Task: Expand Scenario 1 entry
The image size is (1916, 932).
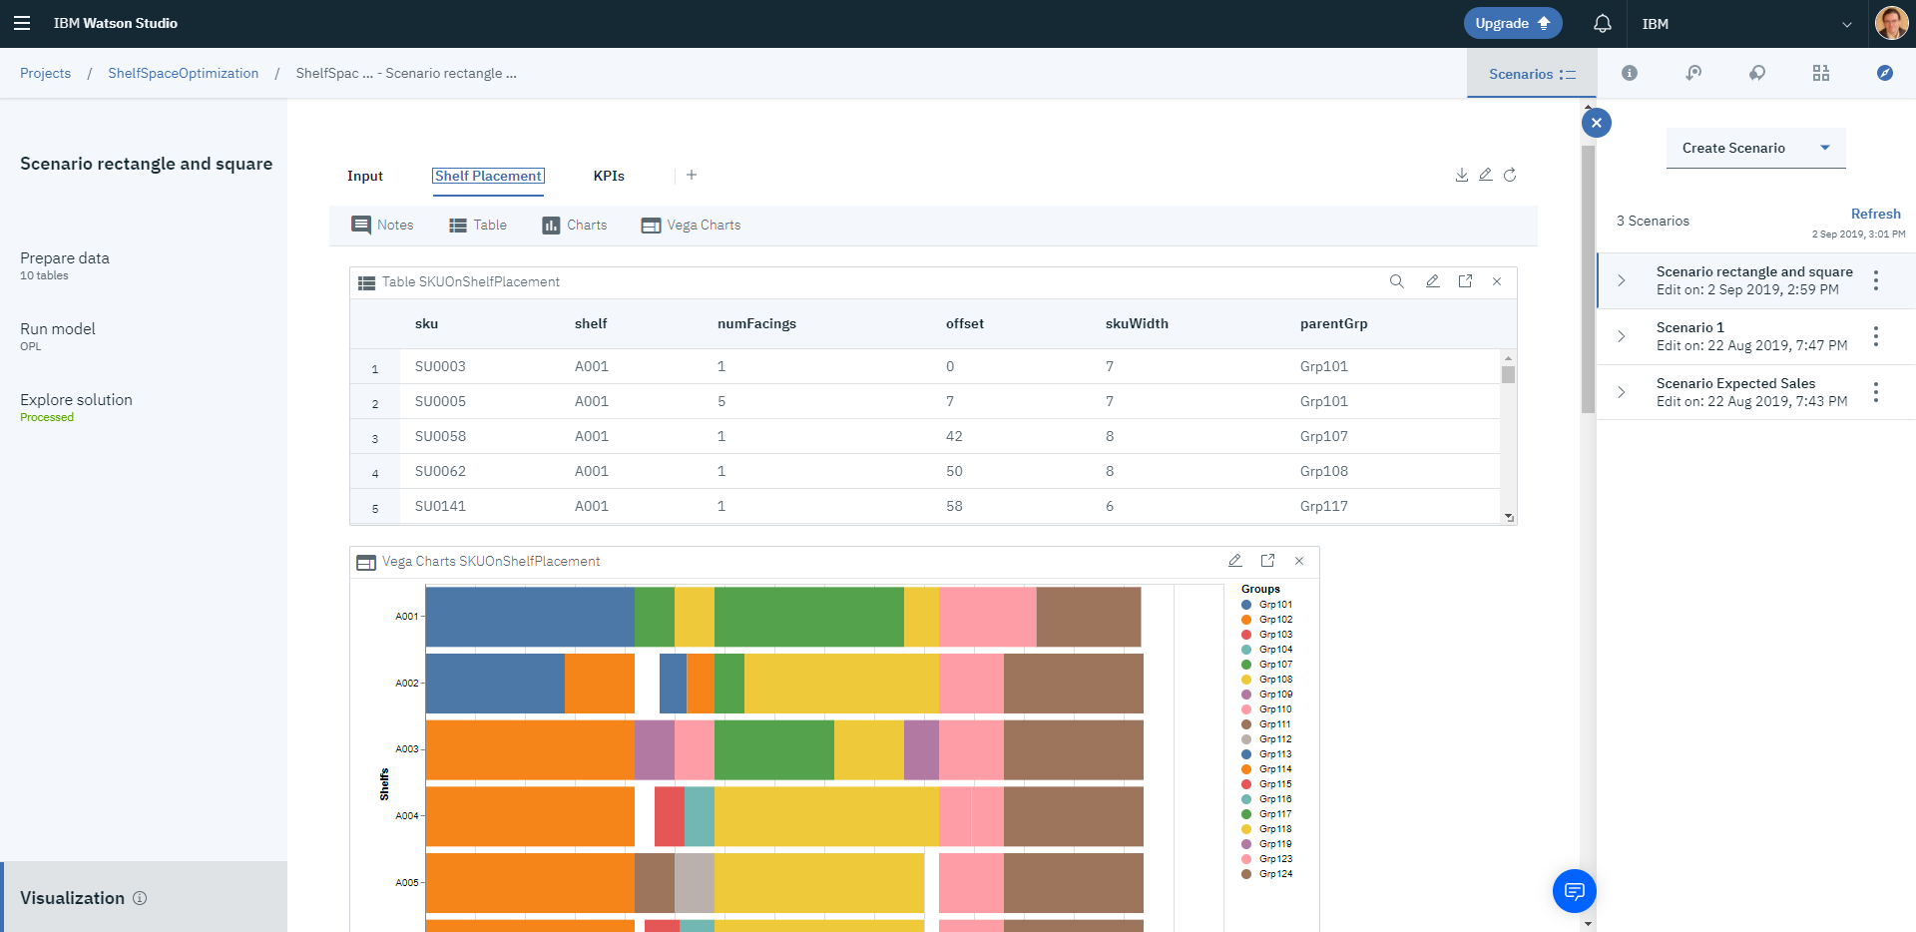Action: click(1622, 336)
